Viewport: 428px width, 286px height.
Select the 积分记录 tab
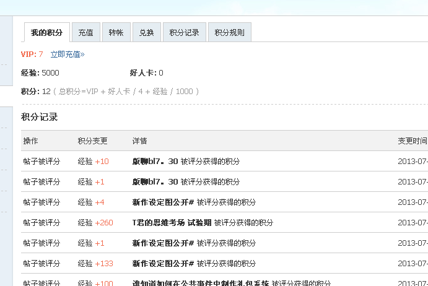pos(184,32)
